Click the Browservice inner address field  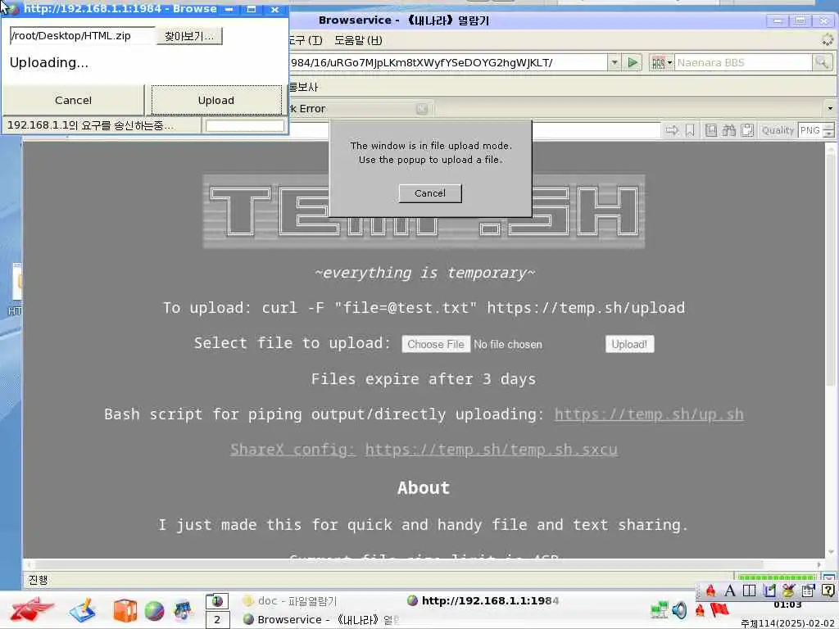click(x=596, y=130)
